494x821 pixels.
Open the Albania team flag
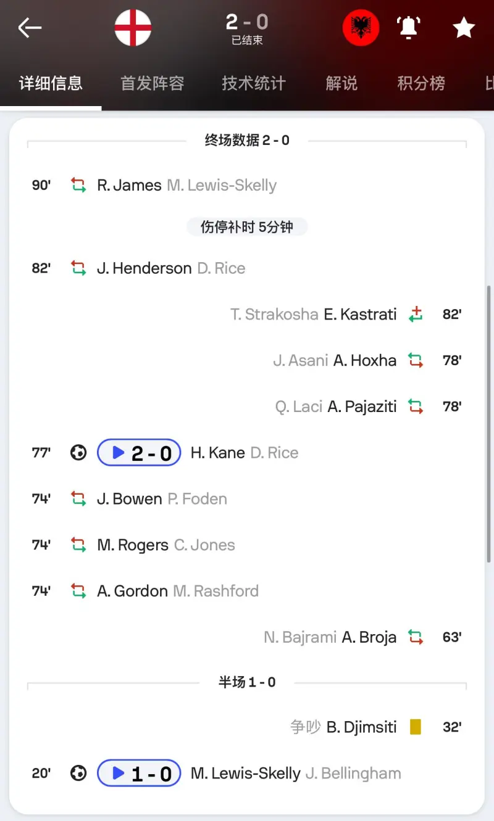point(361,28)
